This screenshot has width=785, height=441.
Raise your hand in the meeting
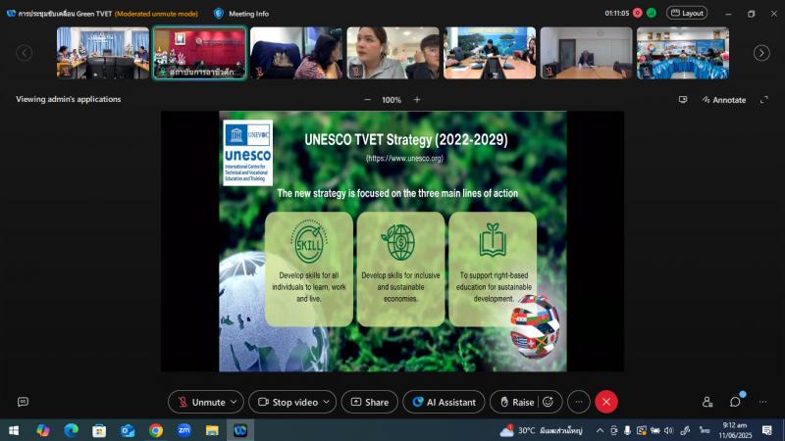click(x=517, y=402)
